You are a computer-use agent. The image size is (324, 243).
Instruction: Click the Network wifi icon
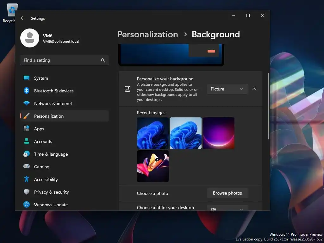(x=27, y=103)
